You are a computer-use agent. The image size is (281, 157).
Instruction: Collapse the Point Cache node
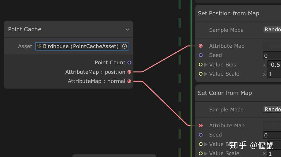(127, 29)
